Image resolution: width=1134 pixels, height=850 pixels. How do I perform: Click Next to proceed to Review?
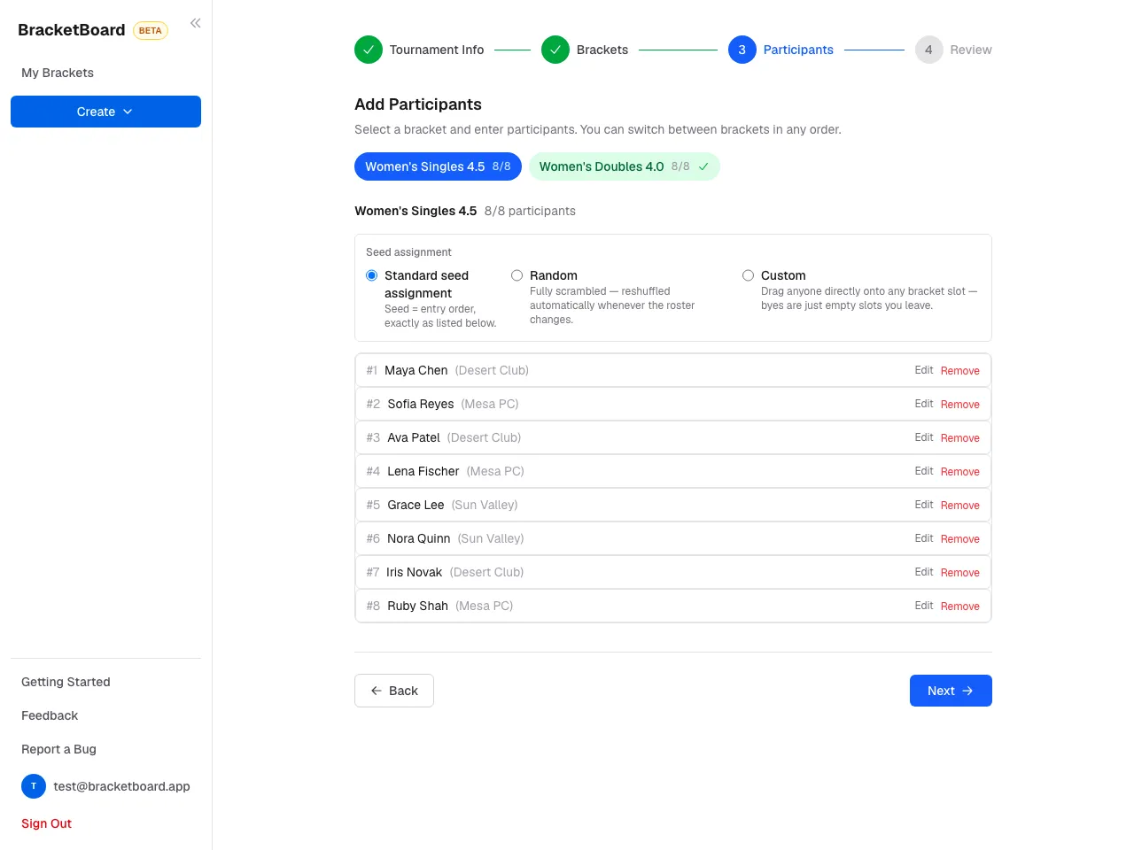[951, 691]
